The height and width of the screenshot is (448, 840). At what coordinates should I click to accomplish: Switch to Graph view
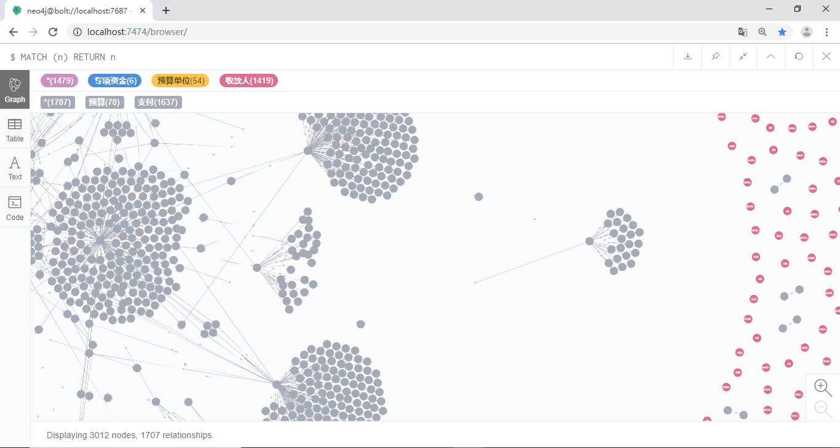point(15,90)
